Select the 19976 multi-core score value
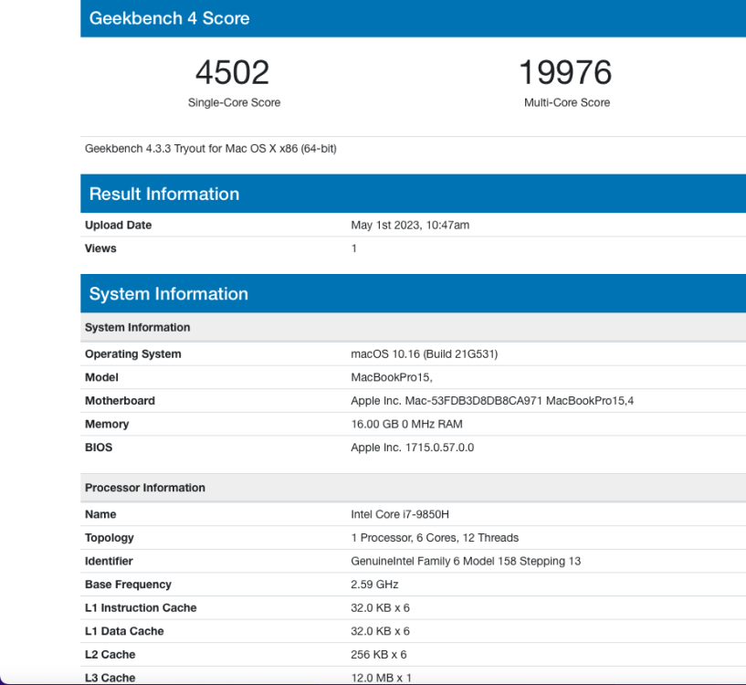 coord(566,72)
